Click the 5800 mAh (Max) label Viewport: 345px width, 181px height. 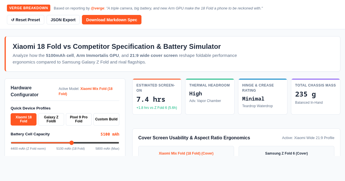[x=107, y=149]
